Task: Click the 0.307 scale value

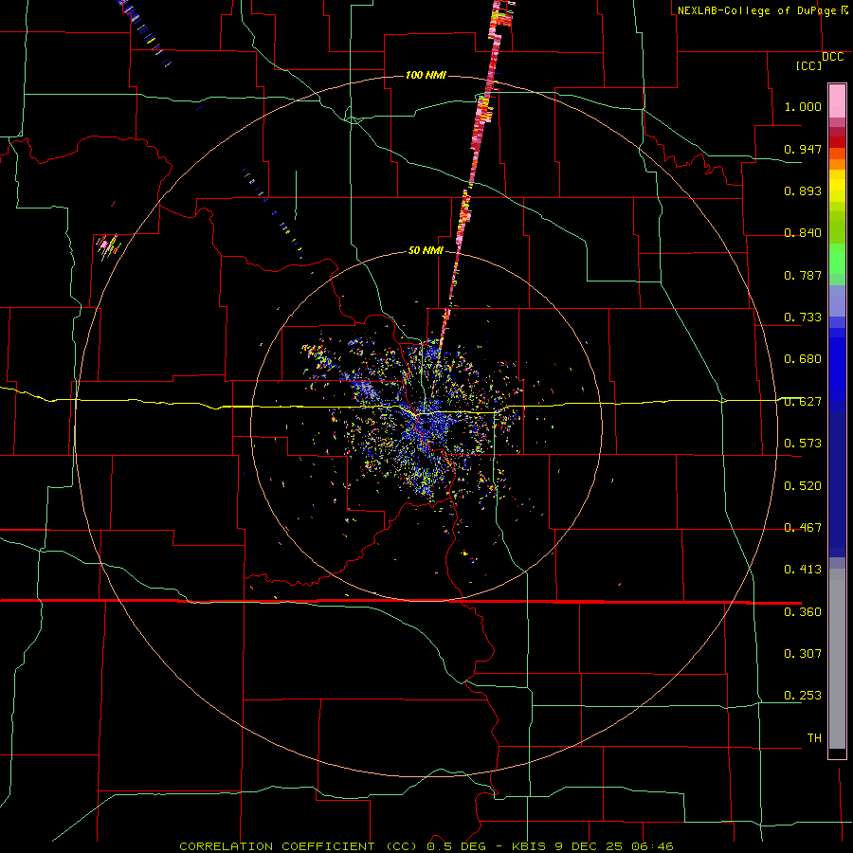Action: click(803, 654)
